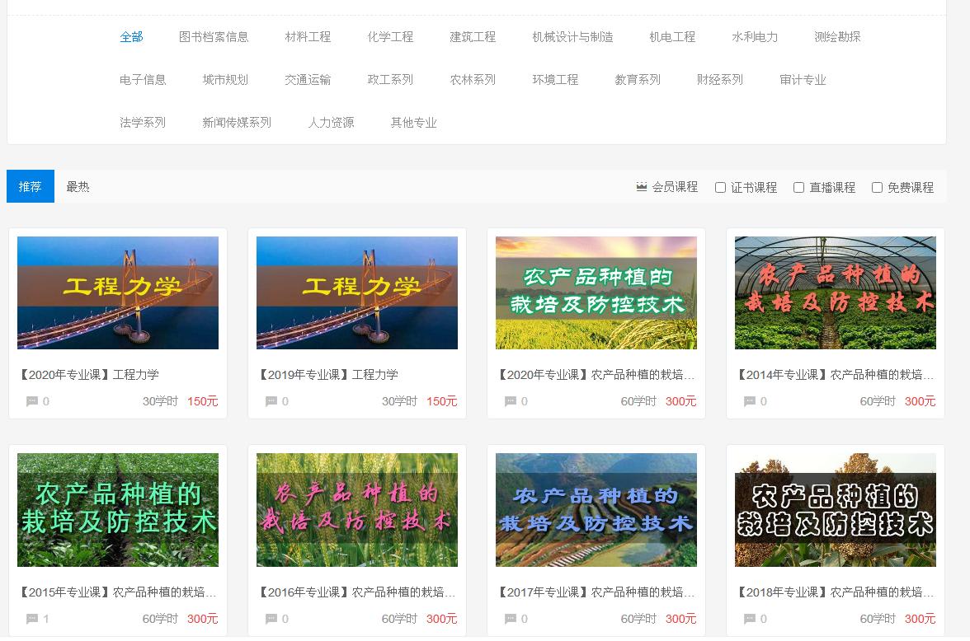Click 30学时 on 2020年 工程力学 card
Image resolution: width=970 pixels, height=641 pixels.
[x=160, y=401]
